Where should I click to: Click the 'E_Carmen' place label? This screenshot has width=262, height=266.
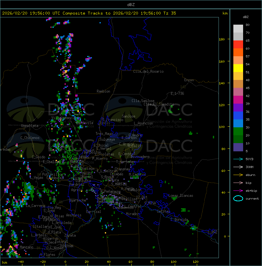pyautogui.click(x=129, y=138)
